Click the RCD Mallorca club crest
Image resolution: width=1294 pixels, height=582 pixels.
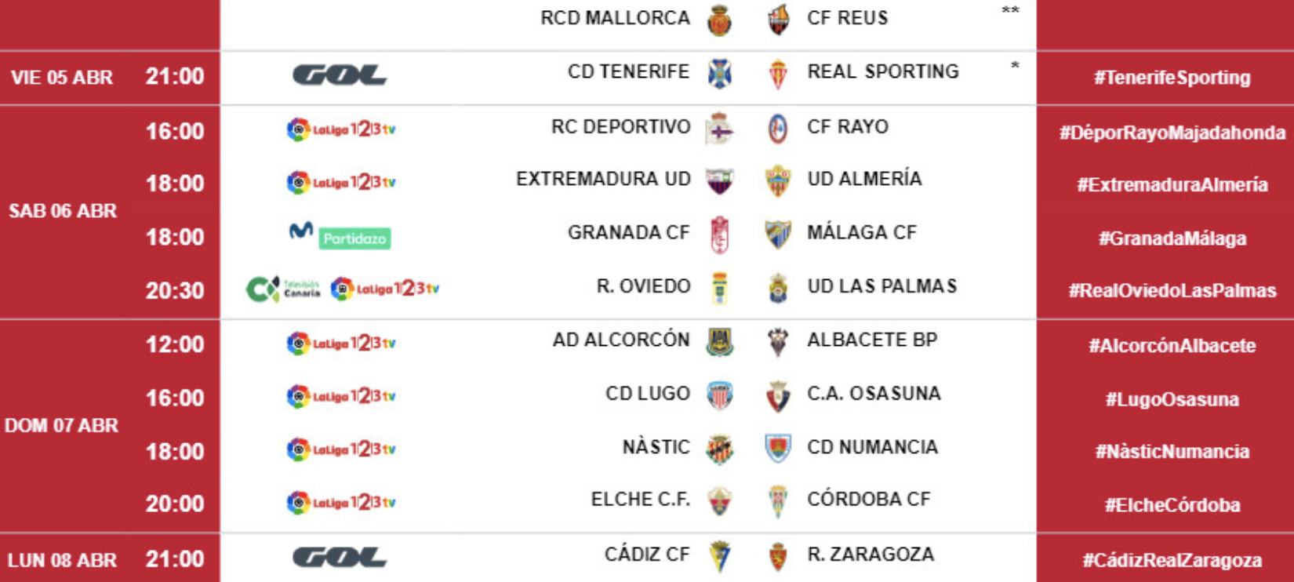pyautogui.click(x=719, y=20)
